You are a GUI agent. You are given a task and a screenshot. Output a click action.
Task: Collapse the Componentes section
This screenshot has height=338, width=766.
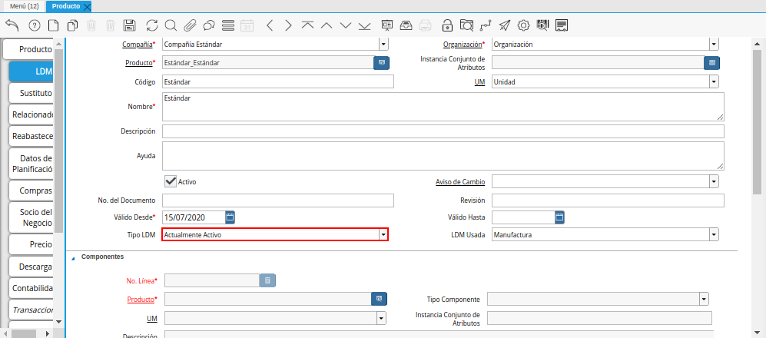pyautogui.click(x=74, y=257)
